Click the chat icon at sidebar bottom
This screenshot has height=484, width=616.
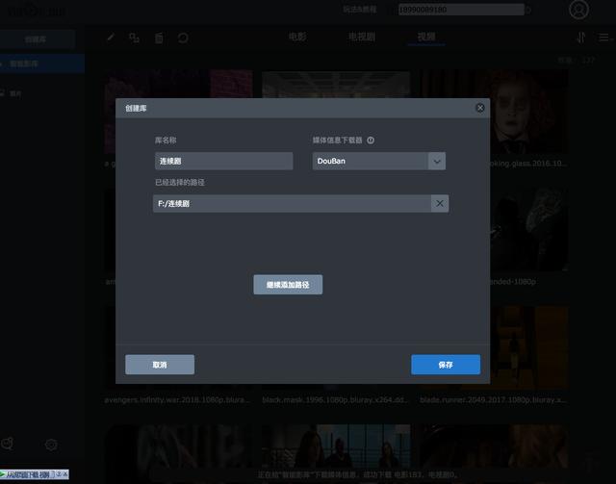(x=7, y=444)
